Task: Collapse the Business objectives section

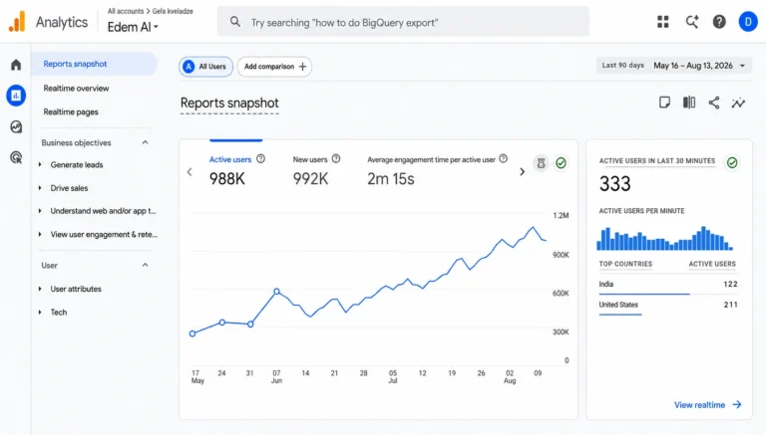Action: click(x=145, y=142)
